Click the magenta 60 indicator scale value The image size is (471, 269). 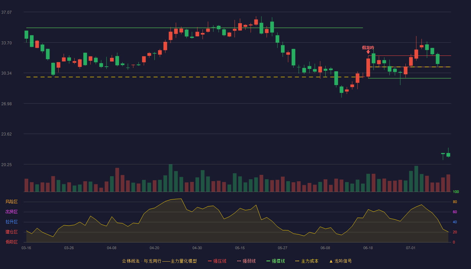click(455, 212)
